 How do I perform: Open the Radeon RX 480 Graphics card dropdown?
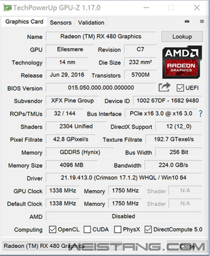click(x=63, y=246)
